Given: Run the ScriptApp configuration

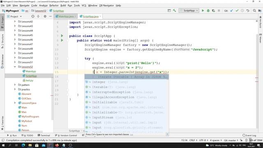Looking at the screenshot, I should [x=203, y=11].
